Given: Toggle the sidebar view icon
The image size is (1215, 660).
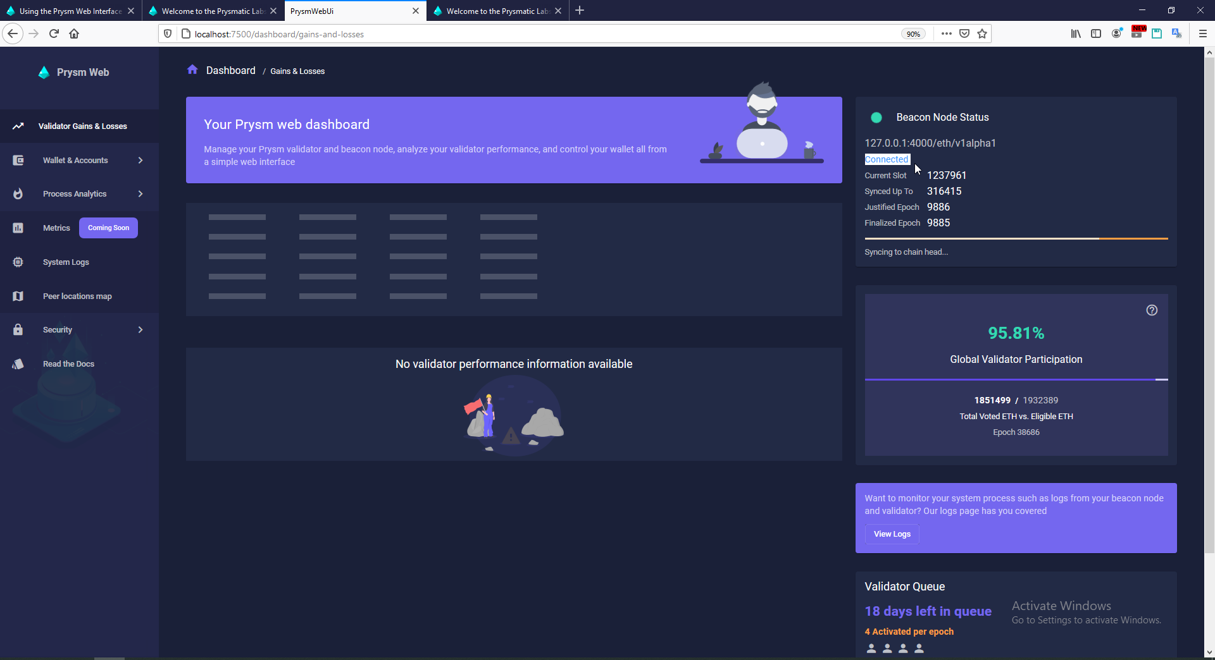Looking at the screenshot, I should coord(1096,34).
